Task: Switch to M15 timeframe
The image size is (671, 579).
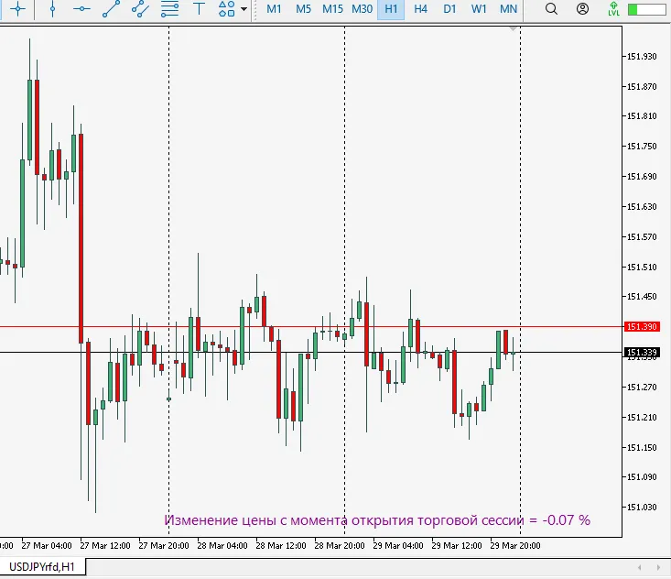Action: pos(332,9)
